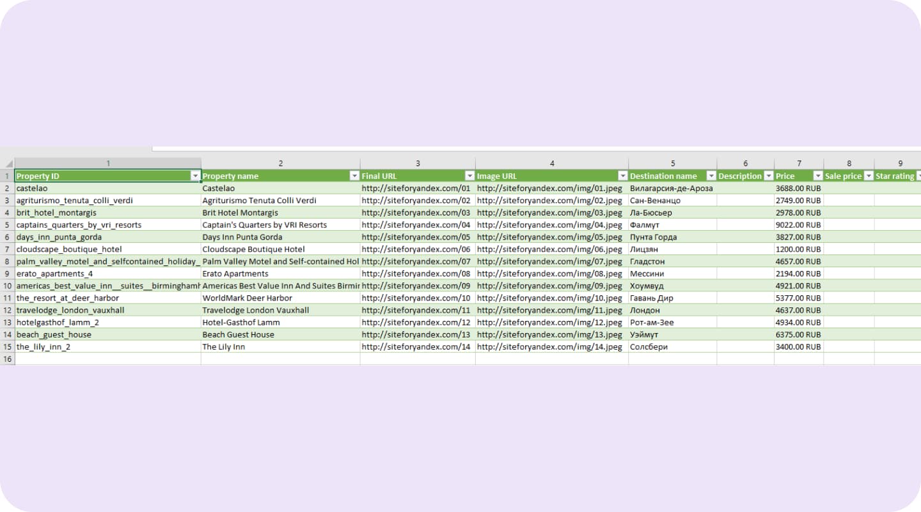This screenshot has width=921, height=512.
Task: Select cell 'erato_apartments_4'
Action: 107,274
